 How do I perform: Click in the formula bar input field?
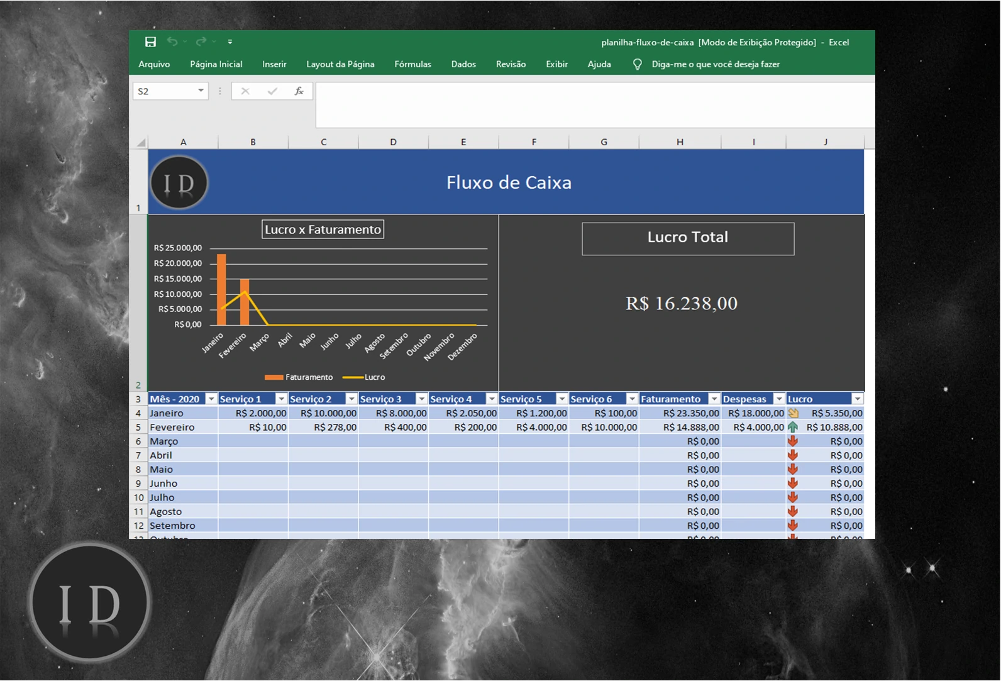click(594, 104)
